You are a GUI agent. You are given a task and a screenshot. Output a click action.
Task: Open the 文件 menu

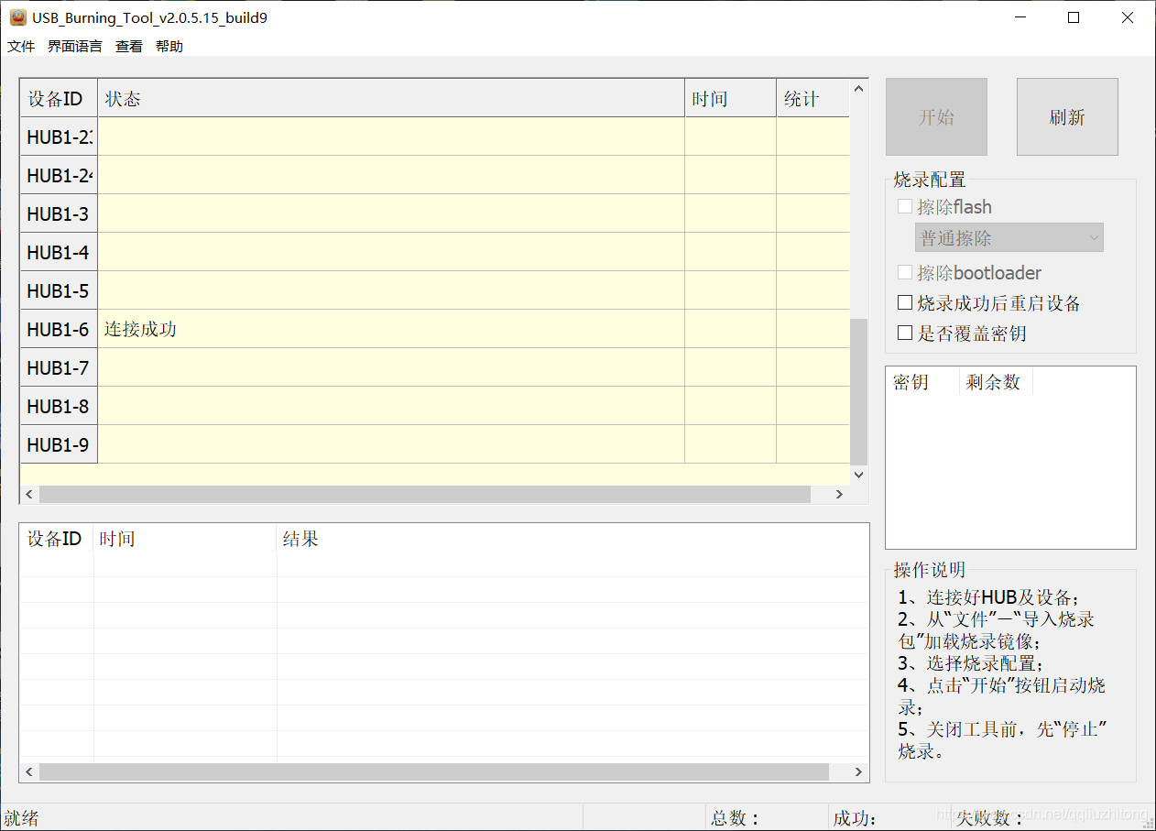click(x=20, y=46)
